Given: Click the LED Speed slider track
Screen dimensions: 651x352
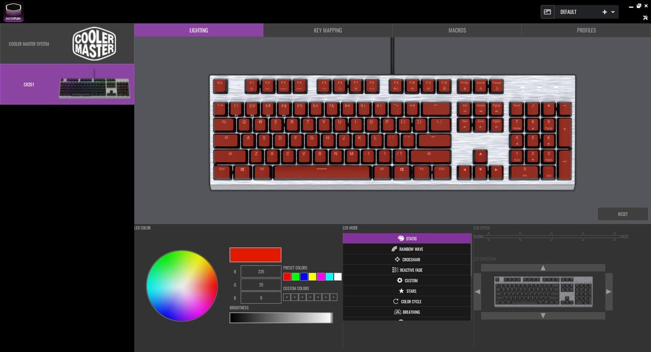Looking at the screenshot, I should tap(551, 236).
